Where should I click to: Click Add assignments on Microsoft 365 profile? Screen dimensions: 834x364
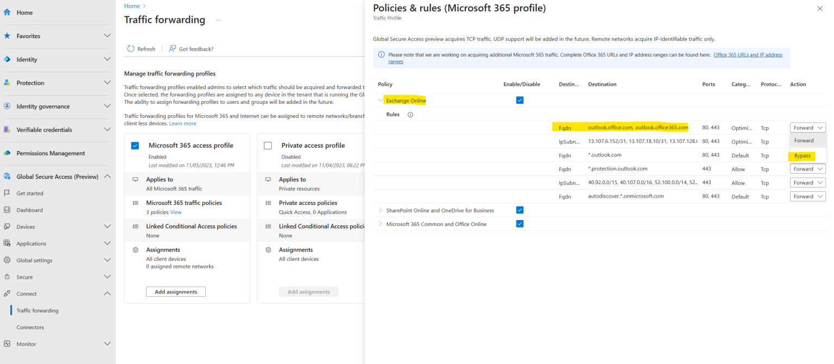pos(175,291)
